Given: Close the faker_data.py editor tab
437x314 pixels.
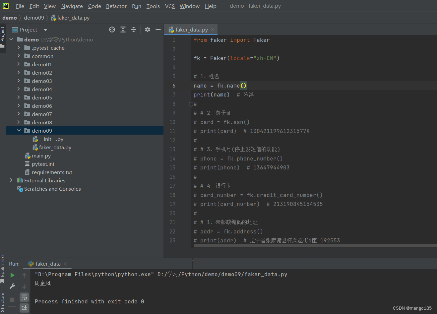Looking at the screenshot, I should coord(213,30).
